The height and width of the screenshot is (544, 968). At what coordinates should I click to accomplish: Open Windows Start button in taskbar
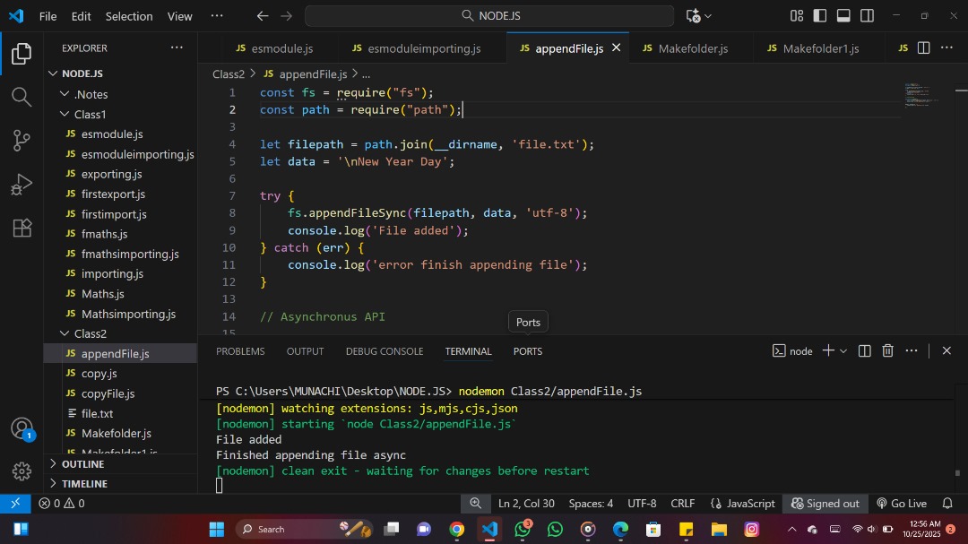coord(217,529)
